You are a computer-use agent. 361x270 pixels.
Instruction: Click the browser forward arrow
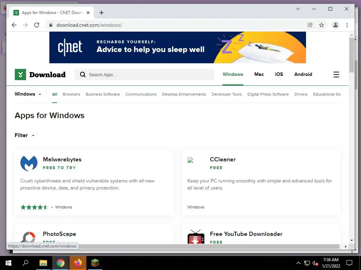click(x=25, y=25)
